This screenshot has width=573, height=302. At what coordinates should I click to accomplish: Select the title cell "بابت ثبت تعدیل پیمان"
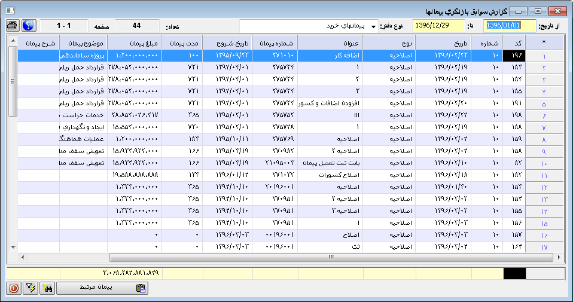point(330,163)
